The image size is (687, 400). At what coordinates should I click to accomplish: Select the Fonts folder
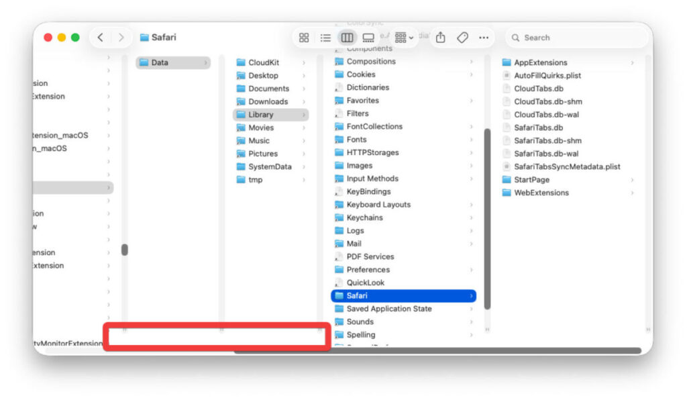(x=403, y=140)
